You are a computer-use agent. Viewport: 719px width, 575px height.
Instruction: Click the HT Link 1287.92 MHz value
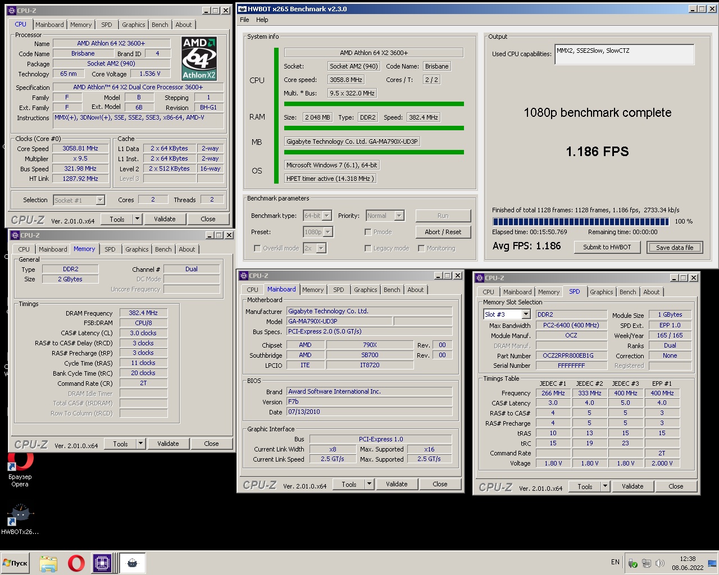[x=80, y=179]
